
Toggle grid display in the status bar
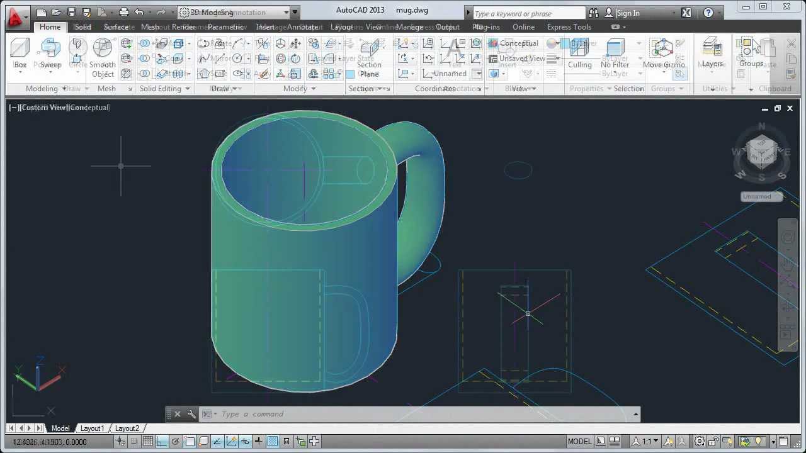point(147,441)
